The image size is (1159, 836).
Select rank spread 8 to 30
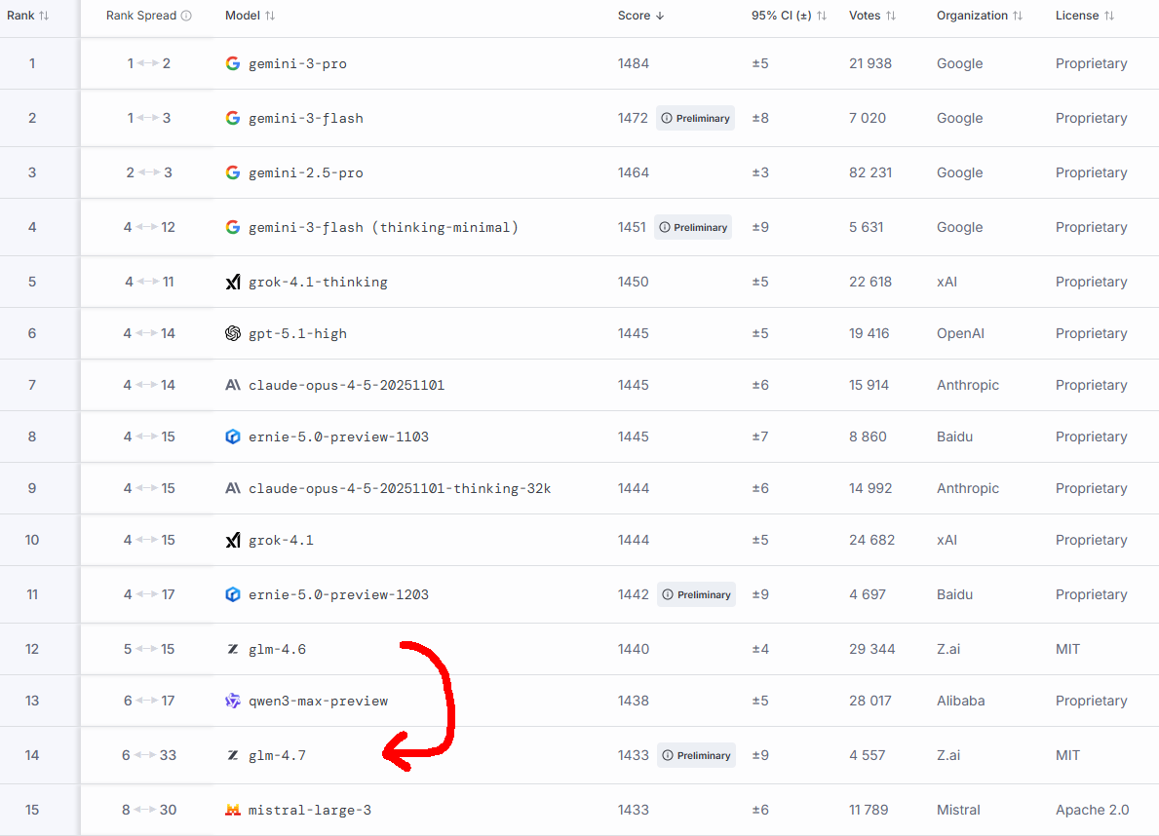(x=149, y=810)
